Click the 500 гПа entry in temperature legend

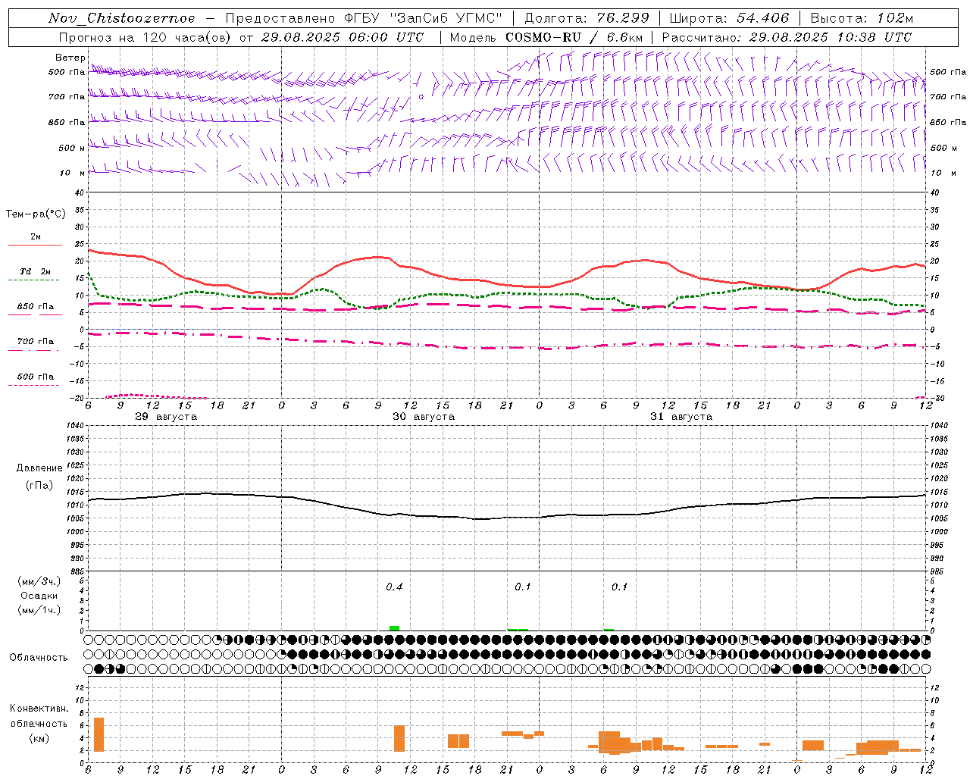(35, 376)
